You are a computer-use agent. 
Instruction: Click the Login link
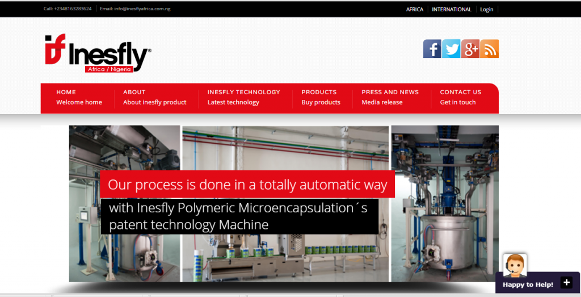(x=486, y=9)
